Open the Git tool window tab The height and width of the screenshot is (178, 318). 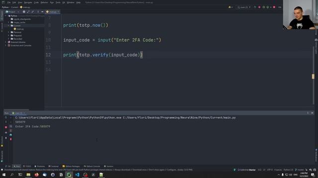pos(8,166)
